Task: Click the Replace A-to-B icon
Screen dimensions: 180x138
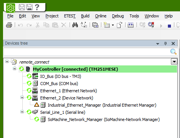Action: [84, 25]
